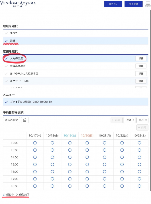
Task: Open the calendar date picker icon
Action: point(25,120)
